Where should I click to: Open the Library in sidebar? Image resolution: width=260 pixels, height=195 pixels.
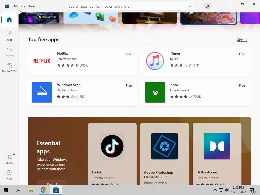tap(9, 159)
